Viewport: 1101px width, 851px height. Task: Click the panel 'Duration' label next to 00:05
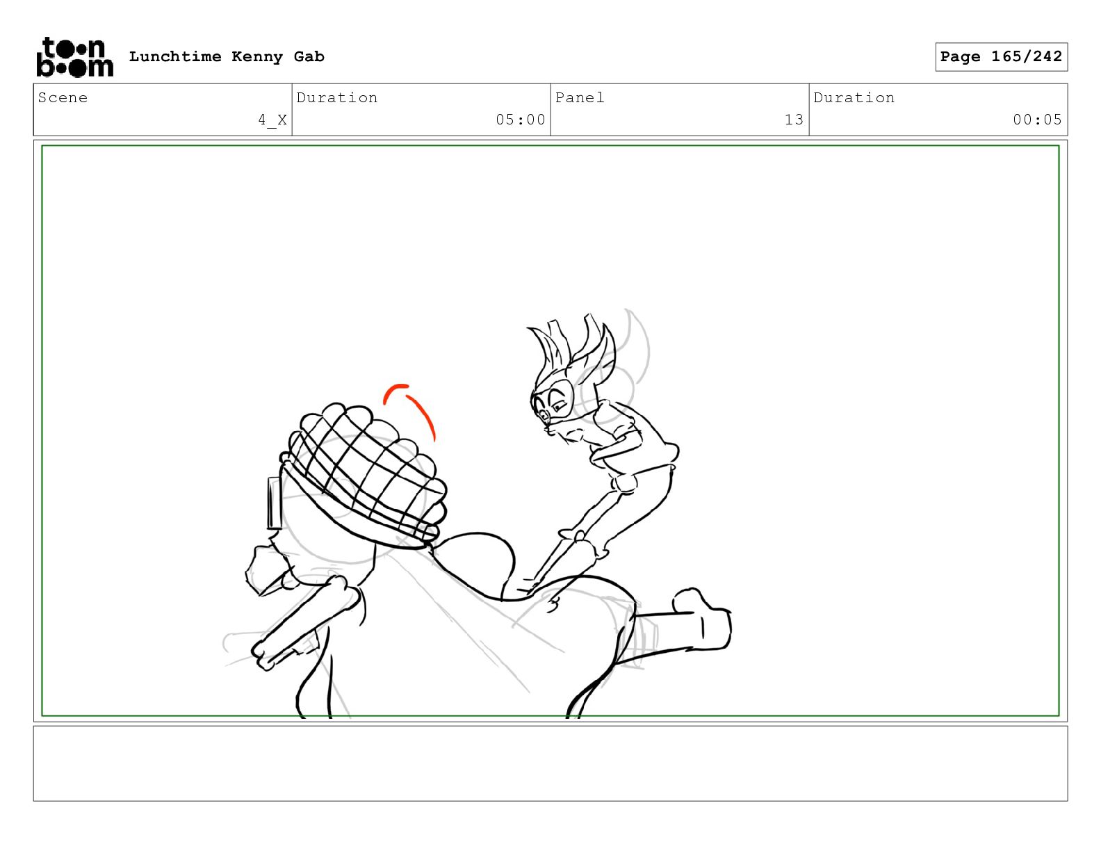[854, 98]
